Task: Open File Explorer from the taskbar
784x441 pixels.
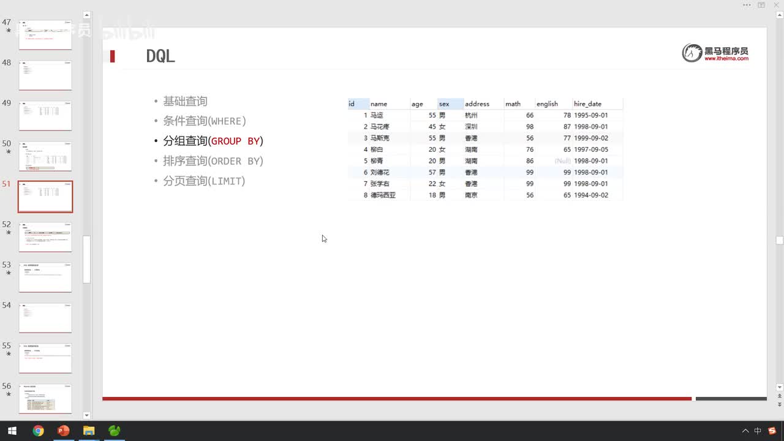Action: point(89,431)
